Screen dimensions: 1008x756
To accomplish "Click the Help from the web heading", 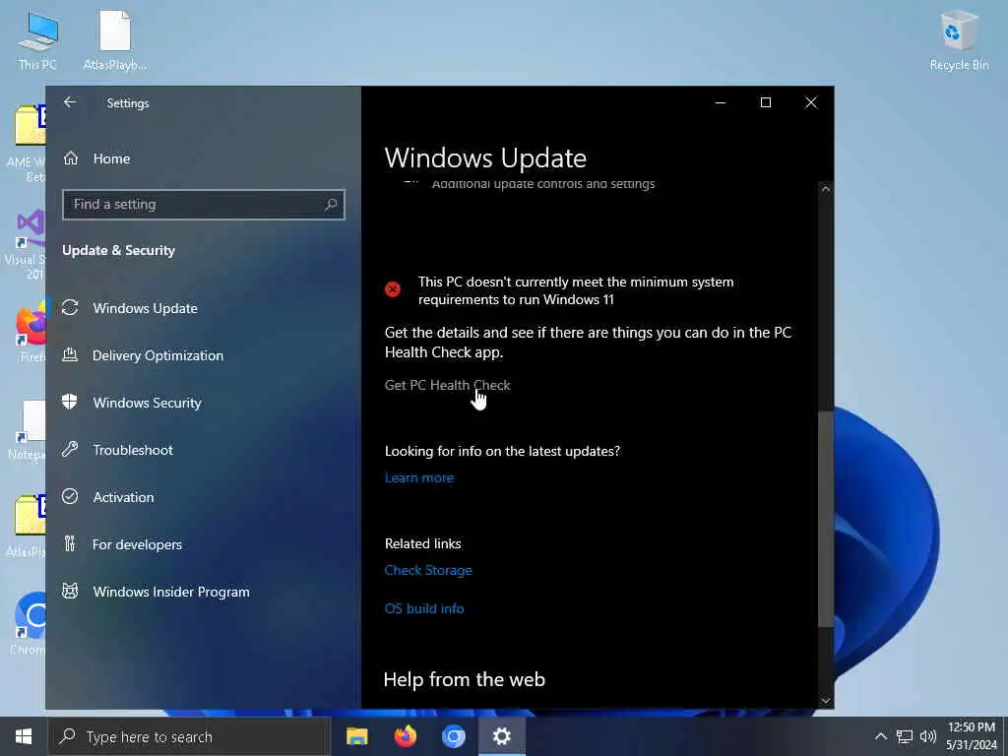I will [x=465, y=679].
